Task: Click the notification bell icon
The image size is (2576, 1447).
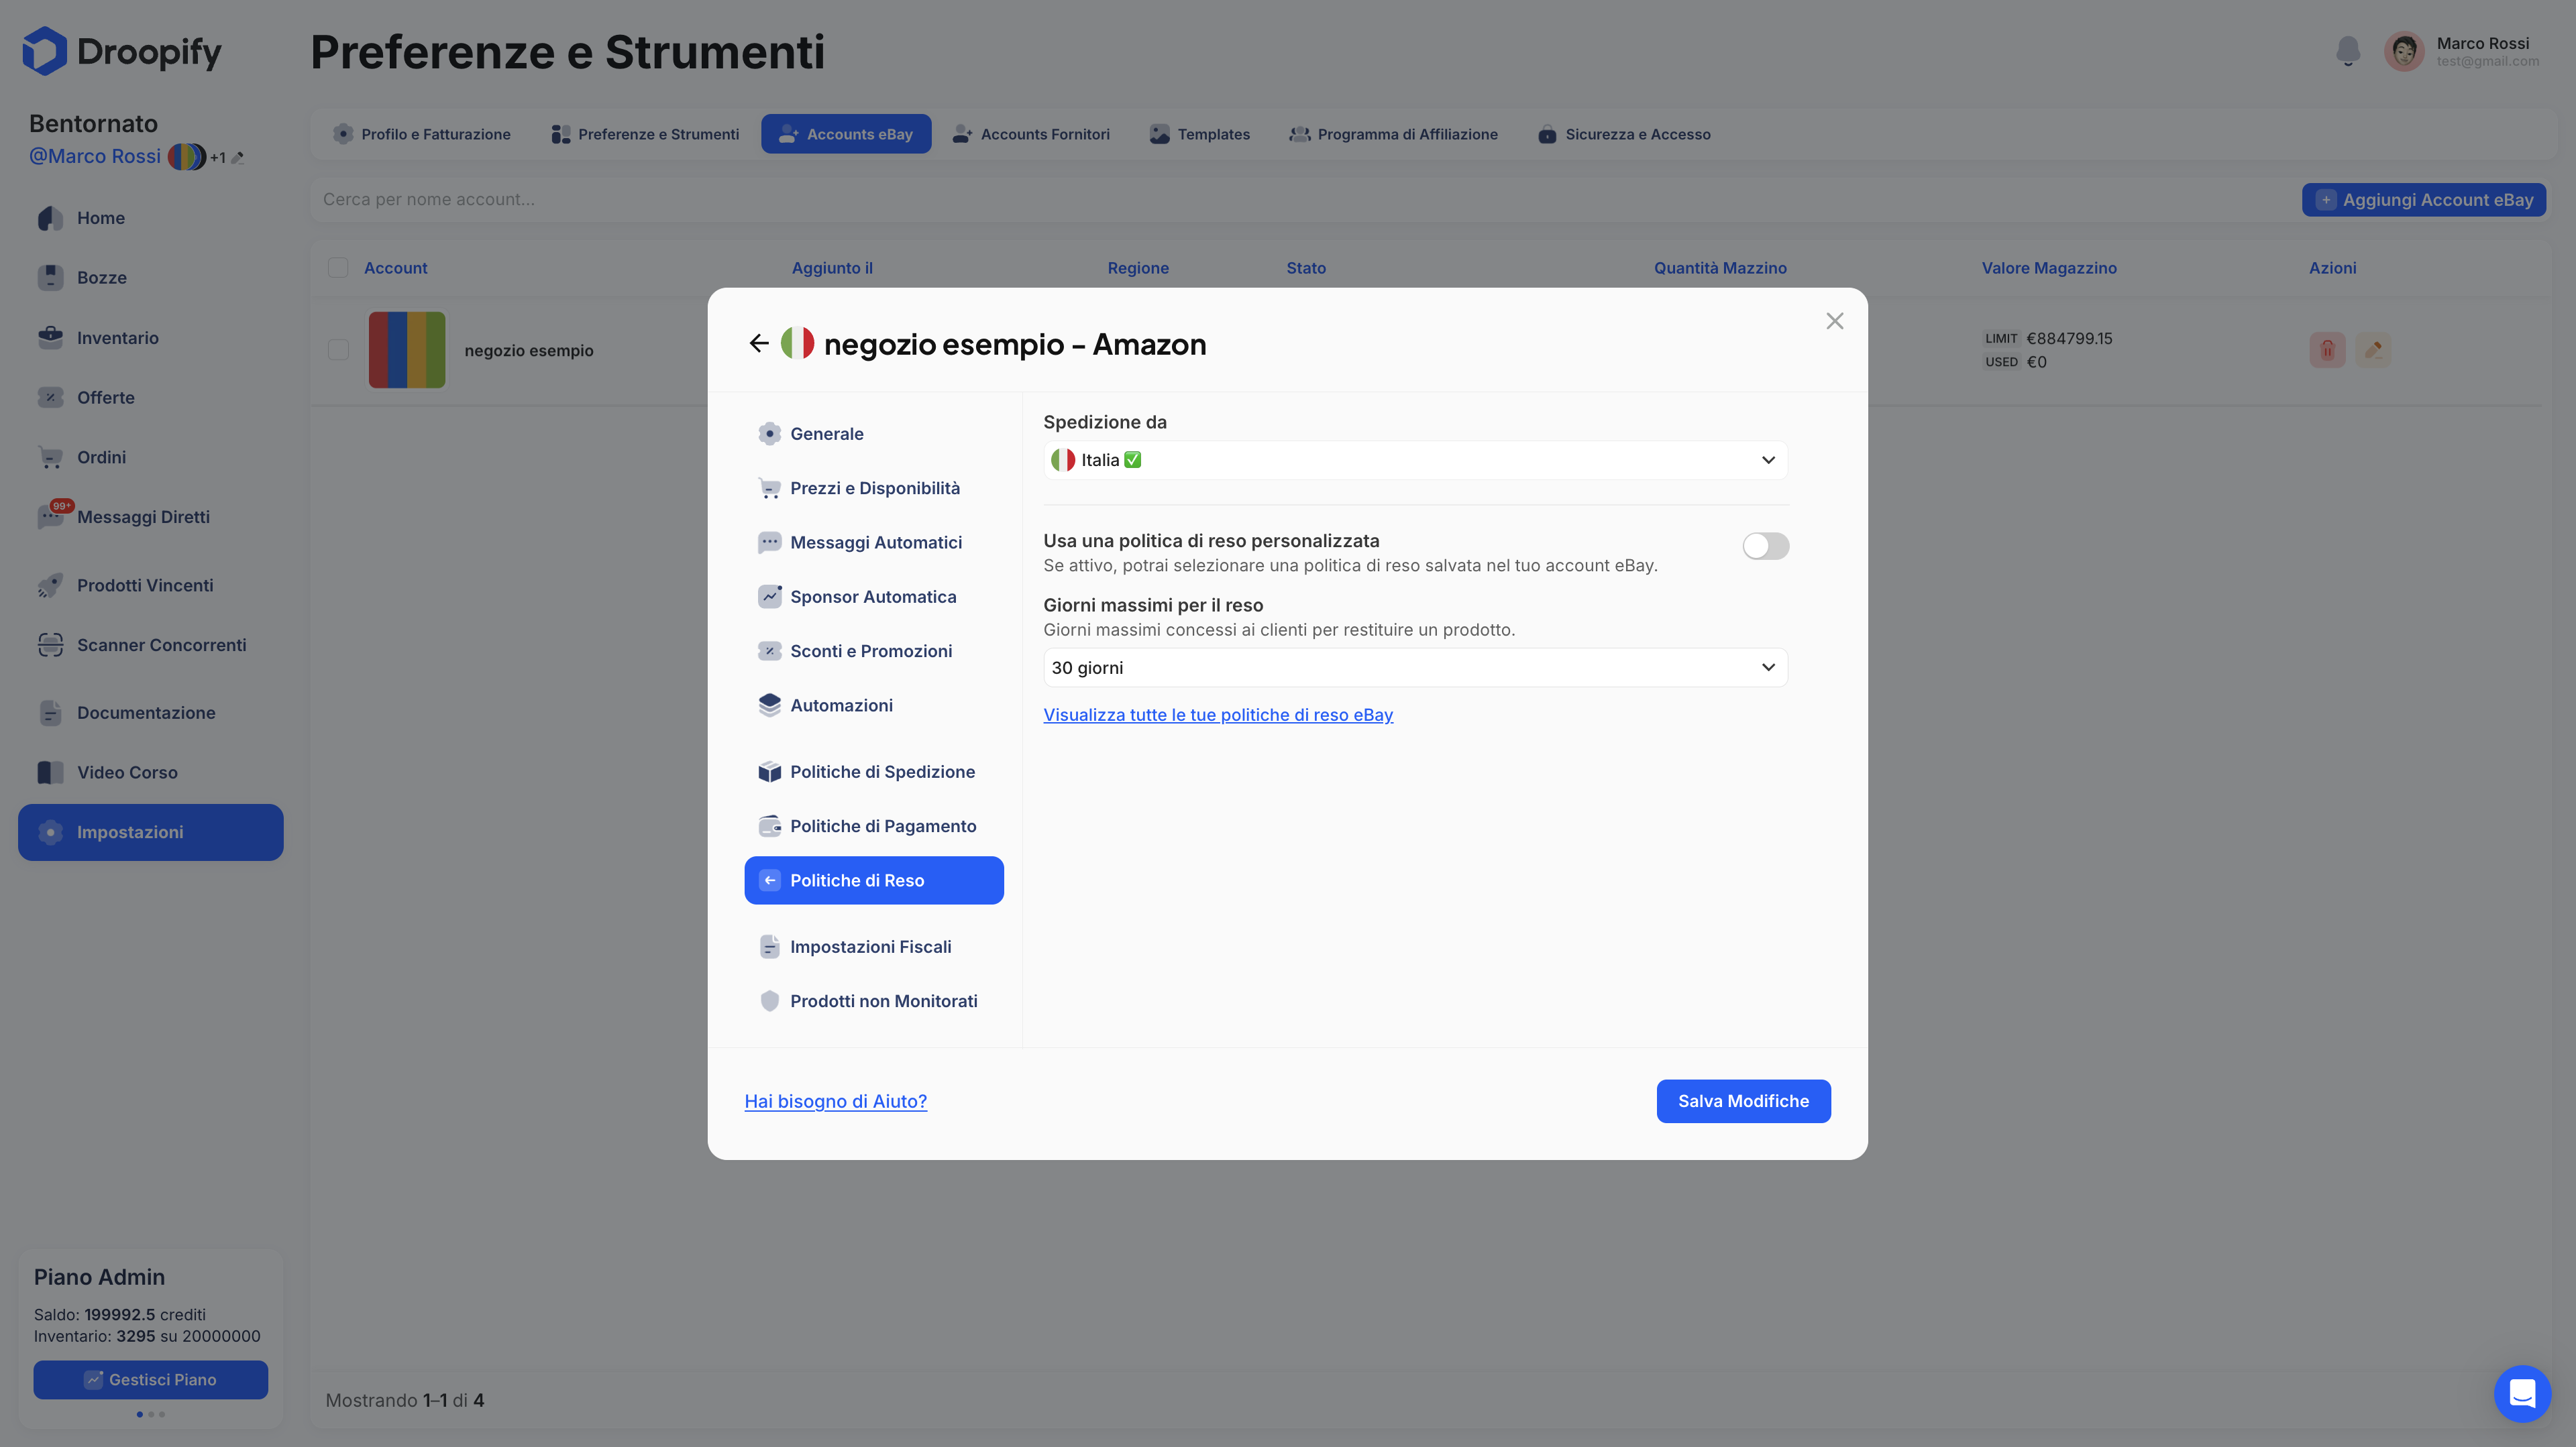Action: point(2347,51)
